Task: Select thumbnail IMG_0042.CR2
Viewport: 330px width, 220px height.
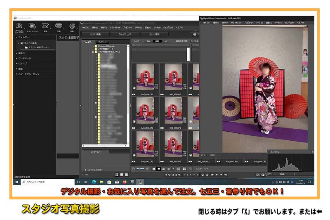Action: tap(145, 147)
